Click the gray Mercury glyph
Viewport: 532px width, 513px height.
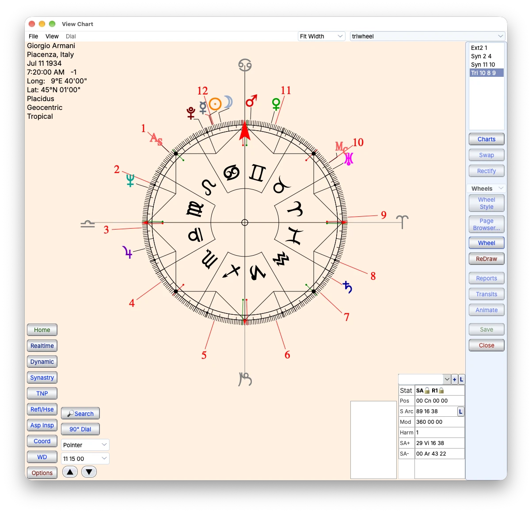[x=203, y=107]
